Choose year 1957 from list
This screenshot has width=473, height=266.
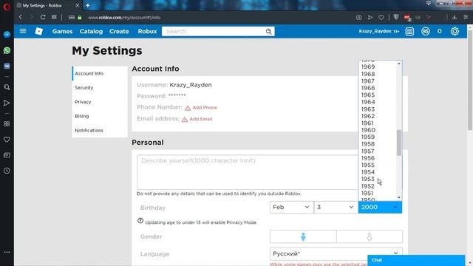click(x=368, y=151)
